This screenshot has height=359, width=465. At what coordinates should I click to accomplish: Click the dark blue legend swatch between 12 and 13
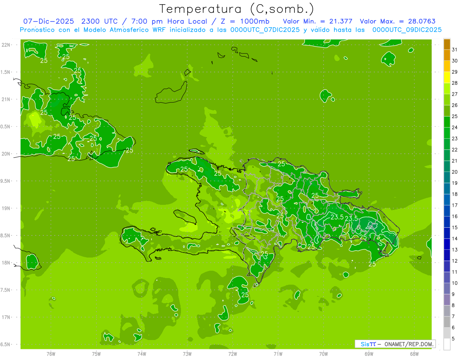447,255
